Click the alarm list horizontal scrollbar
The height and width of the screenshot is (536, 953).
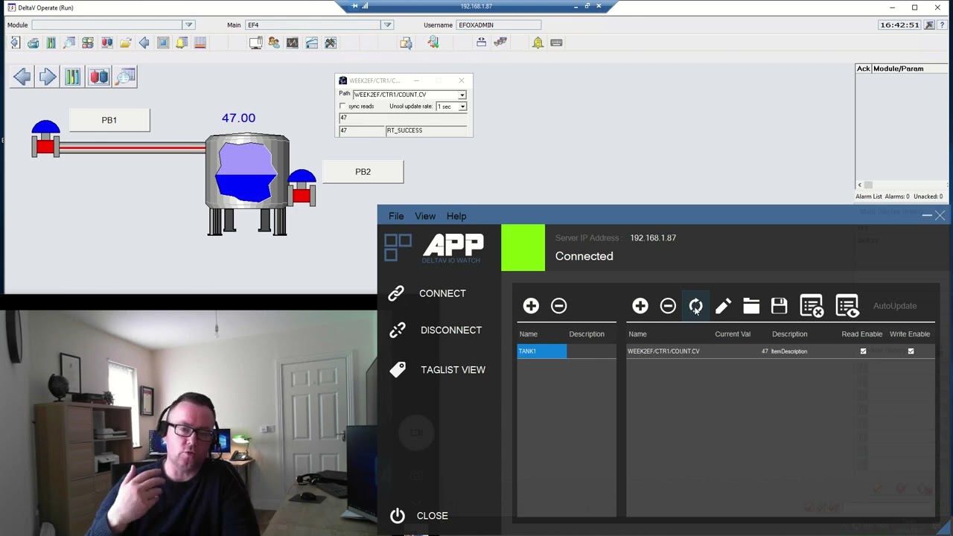901,185
